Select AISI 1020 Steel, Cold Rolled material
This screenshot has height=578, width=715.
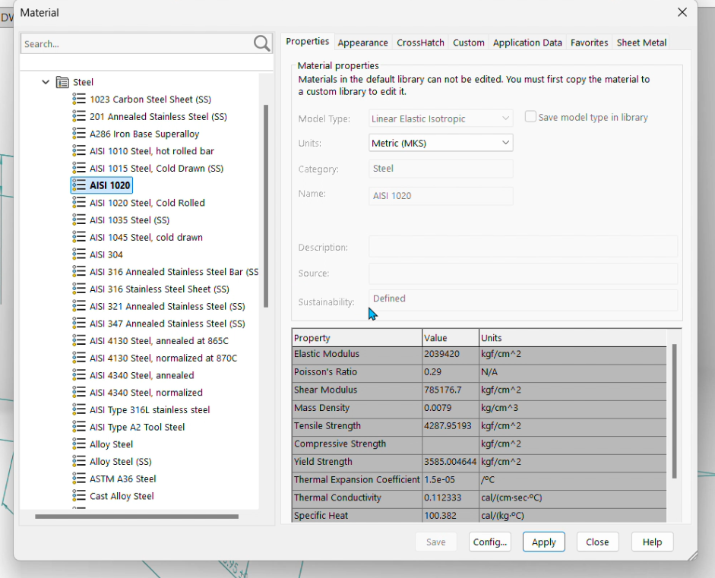[147, 203]
